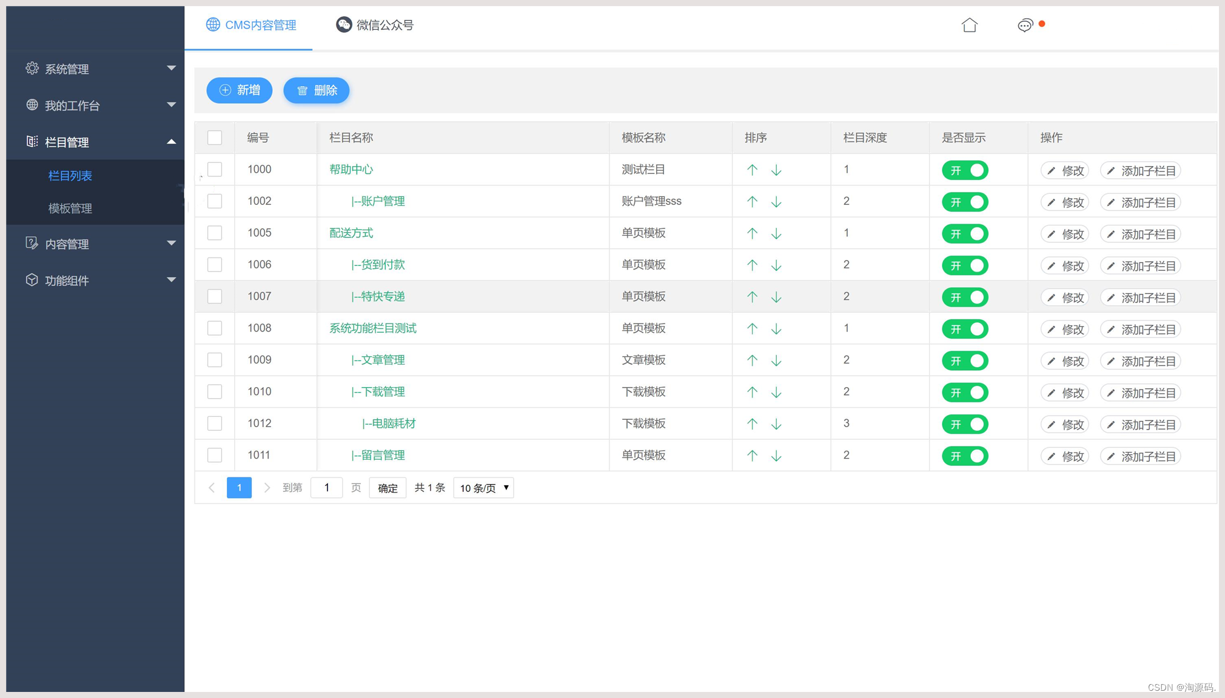
Task: Move 留言管理 row up with arrow
Action: pos(752,456)
